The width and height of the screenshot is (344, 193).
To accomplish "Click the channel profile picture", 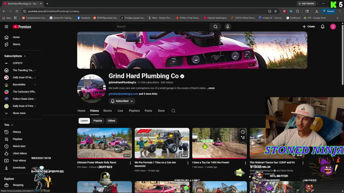I will point(92,88).
